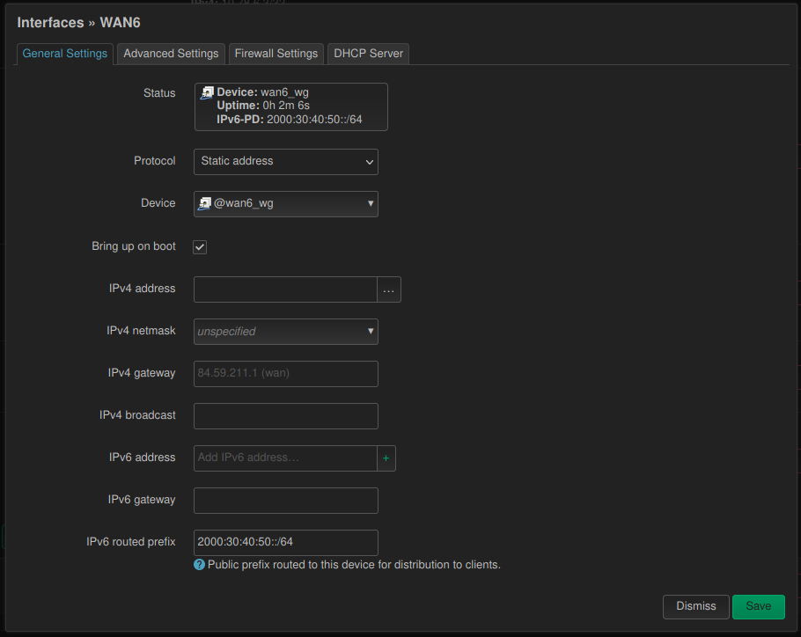Add IPv6 address with plus button
Image resolution: width=801 pixels, height=637 pixels.
click(386, 458)
